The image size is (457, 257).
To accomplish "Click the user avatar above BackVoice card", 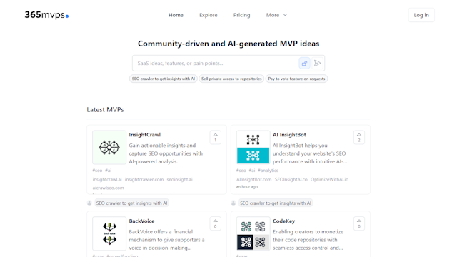I will point(89,203).
